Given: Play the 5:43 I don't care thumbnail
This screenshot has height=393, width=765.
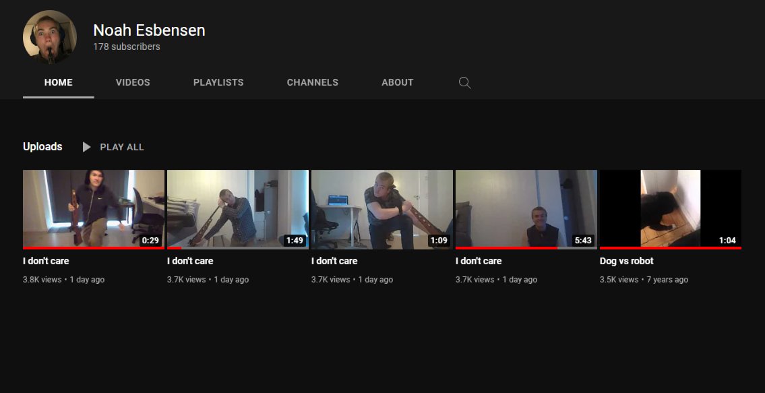Looking at the screenshot, I should (x=526, y=210).
